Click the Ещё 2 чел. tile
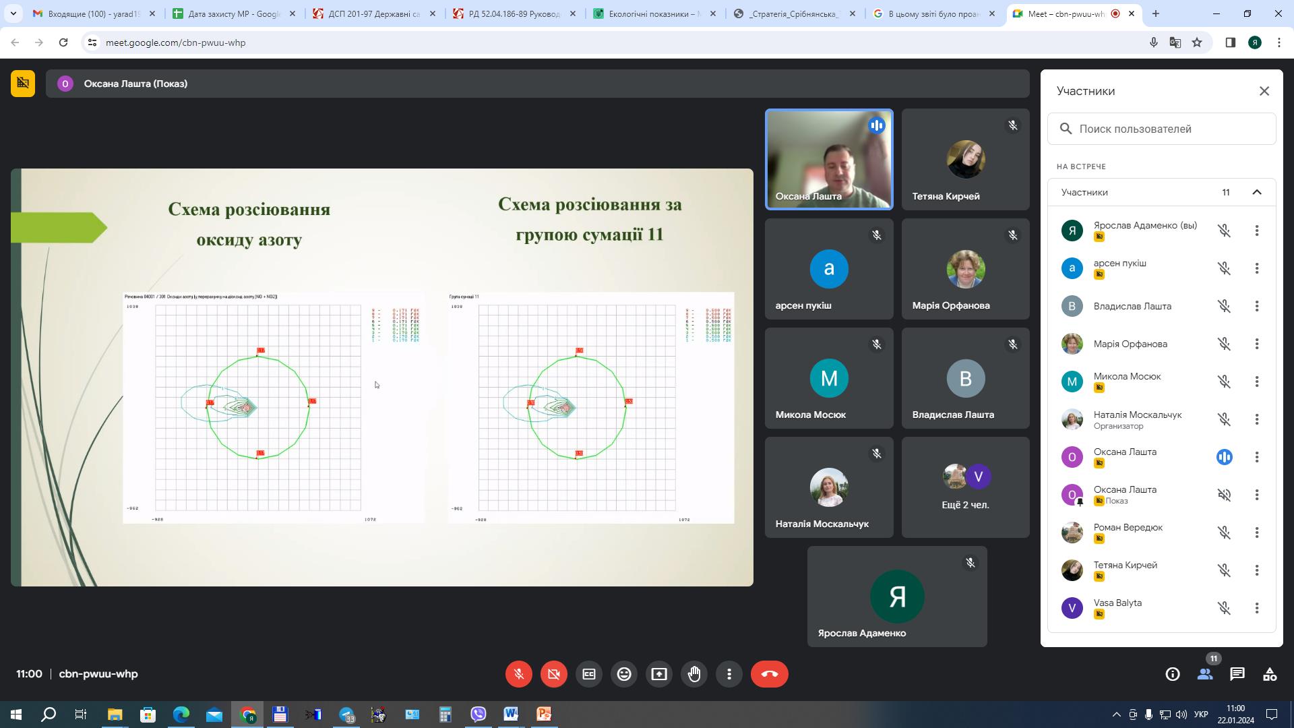 965,487
